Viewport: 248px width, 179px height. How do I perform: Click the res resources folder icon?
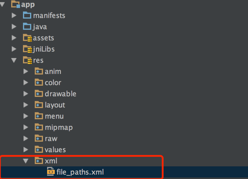pyautogui.click(x=27, y=60)
